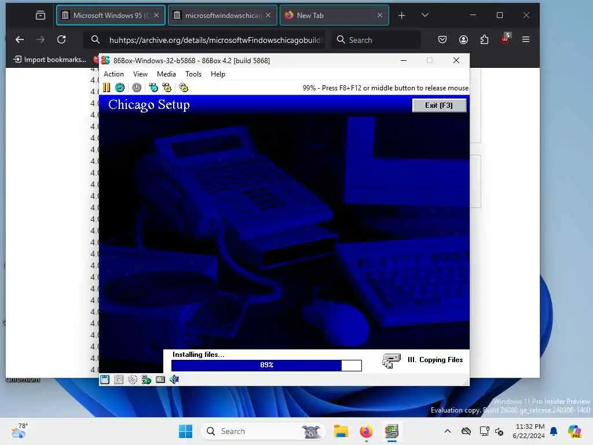
Task: Open Firefox from the taskbar
Action: pyautogui.click(x=366, y=431)
